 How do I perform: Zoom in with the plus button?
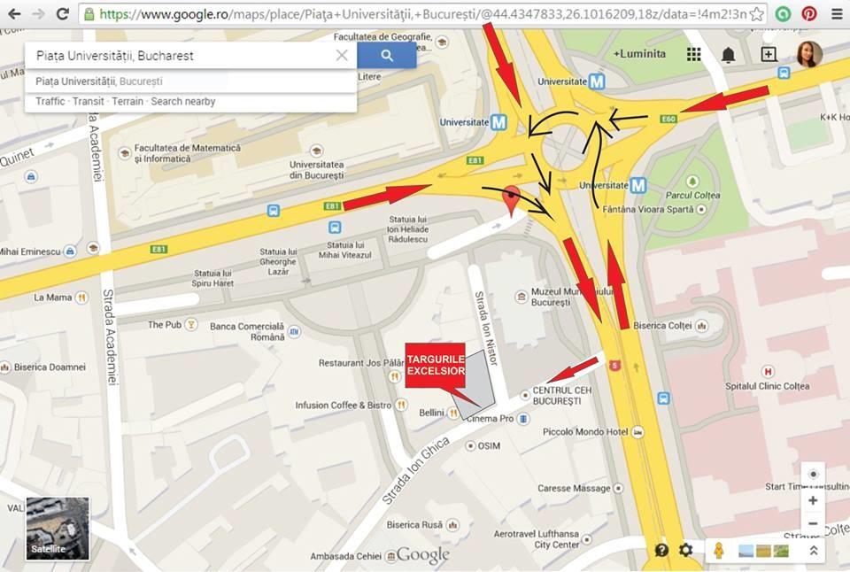tap(813, 500)
